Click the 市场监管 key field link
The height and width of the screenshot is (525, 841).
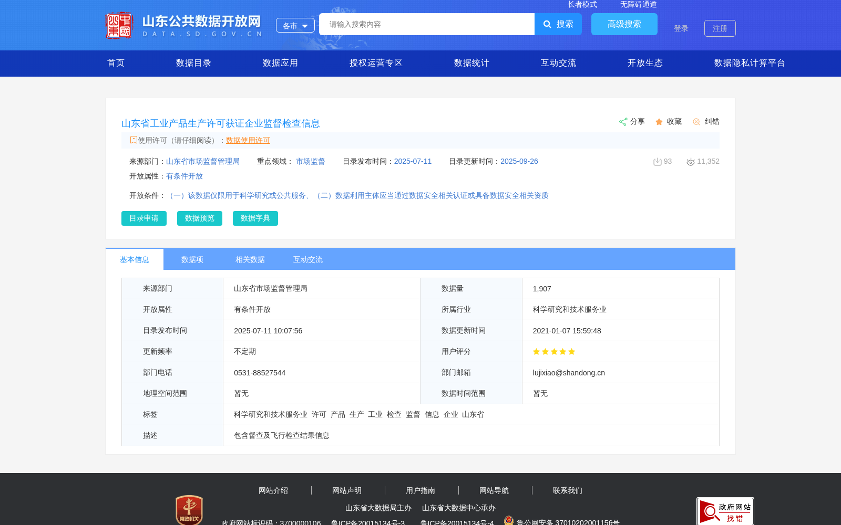coord(311,161)
